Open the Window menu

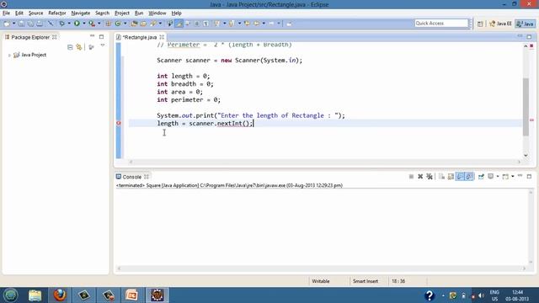[157, 13]
